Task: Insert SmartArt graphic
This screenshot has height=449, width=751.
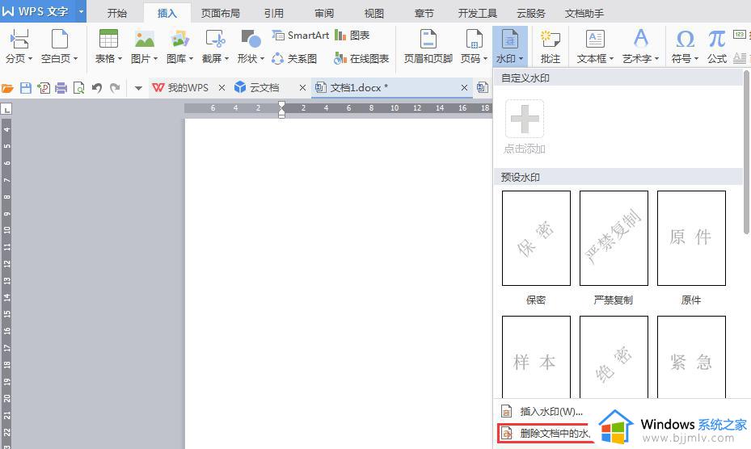Action: [x=300, y=36]
